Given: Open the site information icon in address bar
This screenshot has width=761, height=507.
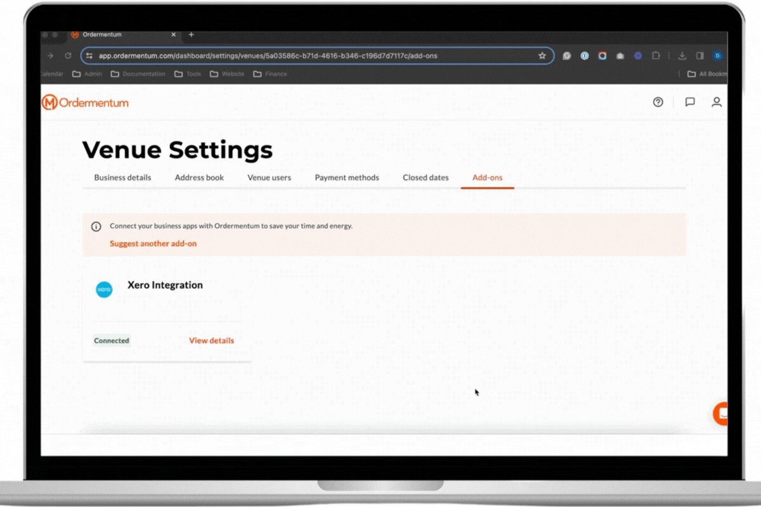Looking at the screenshot, I should (x=89, y=56).
